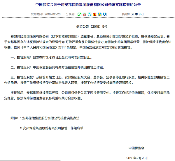Set font size to small (小)
The width and height of the screenshot is (175, 161).
140,14
